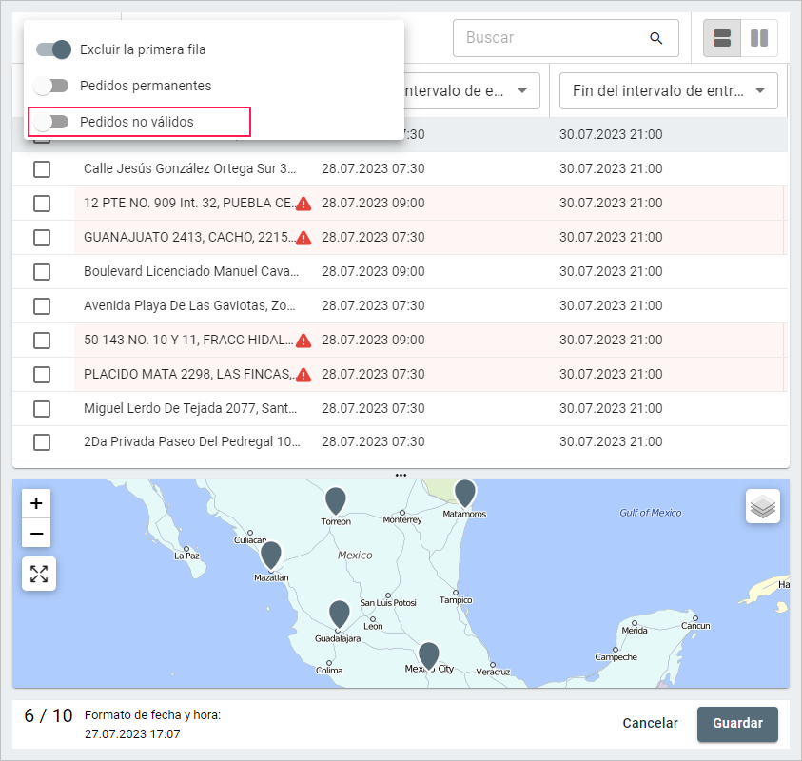Open the map layers selector
Viewport: 802px width, 761px height.
762,507
